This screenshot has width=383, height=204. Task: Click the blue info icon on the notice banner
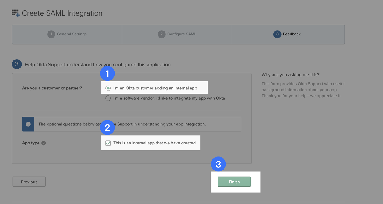[x=28, y=124]
